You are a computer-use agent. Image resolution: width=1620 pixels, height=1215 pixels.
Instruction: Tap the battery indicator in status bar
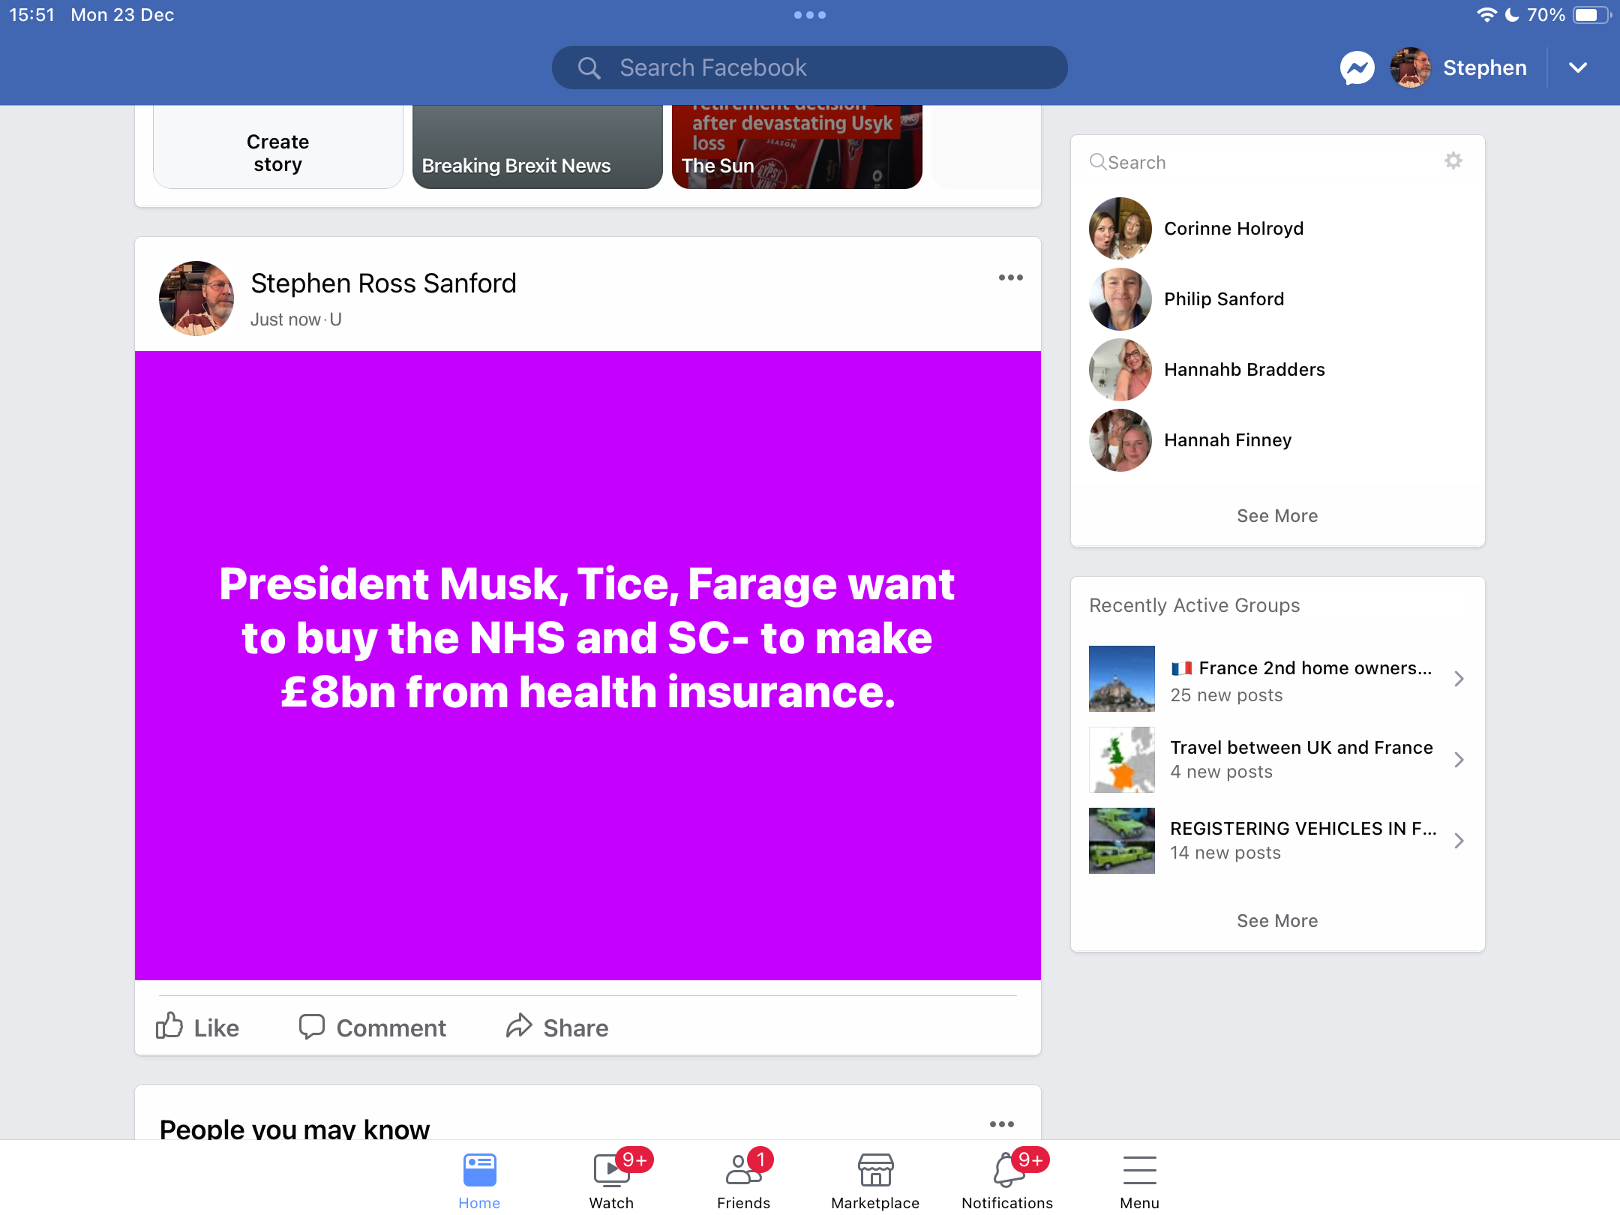[1591, 15]
